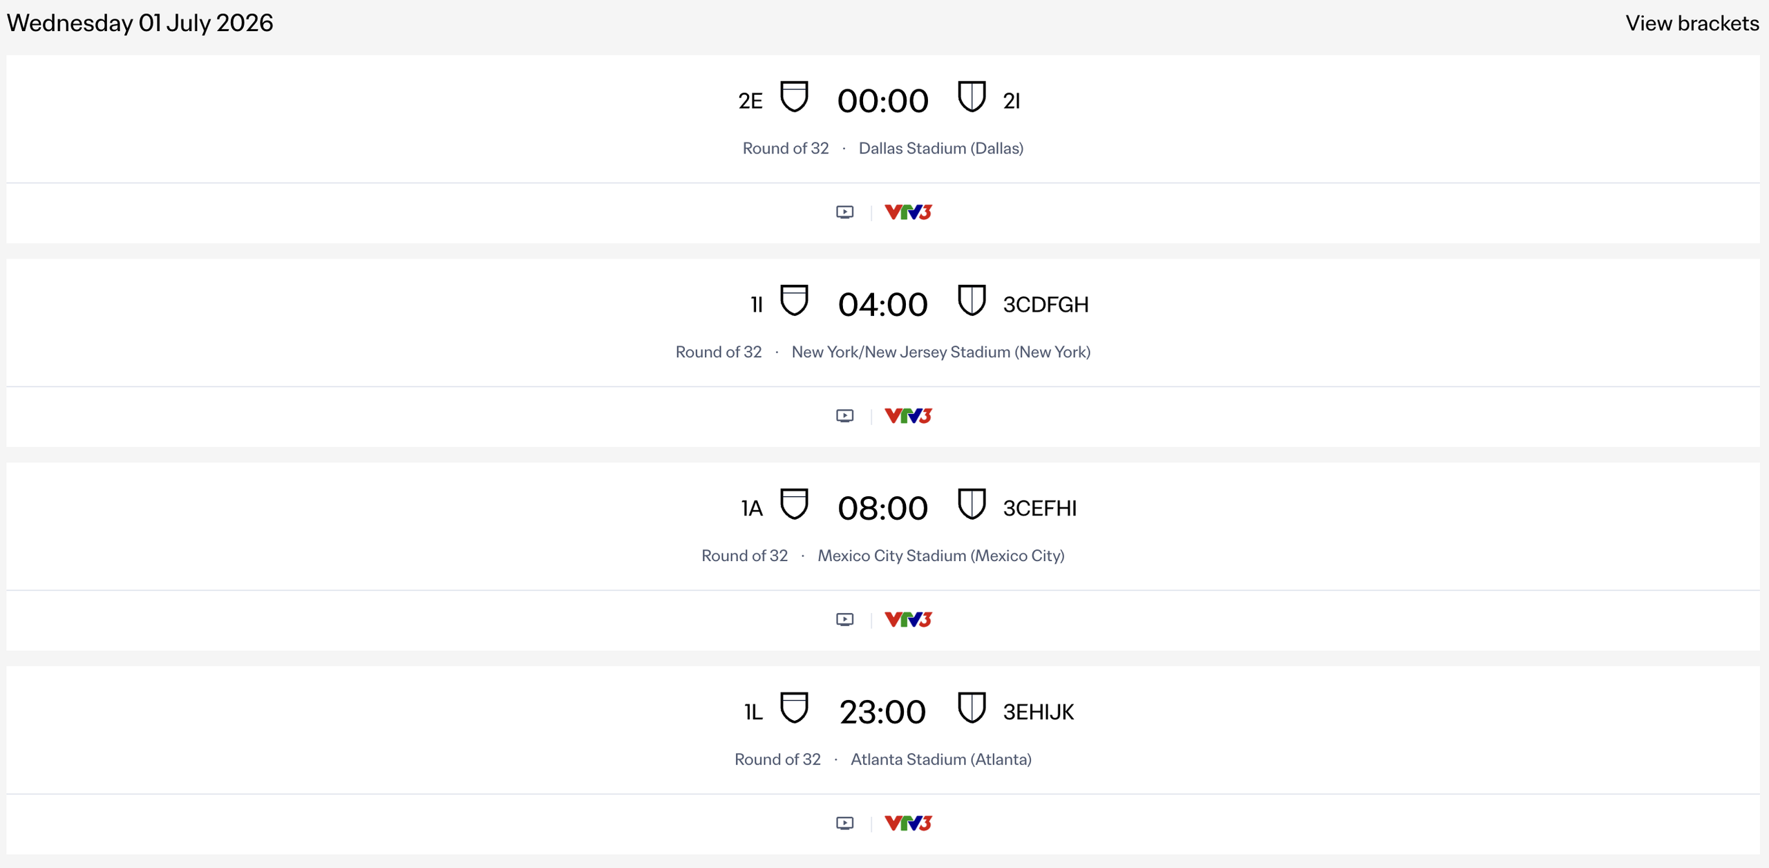Select the 3CEFHI team shield icon
The height and width of the screenshot is (868, 1769).
972,504
